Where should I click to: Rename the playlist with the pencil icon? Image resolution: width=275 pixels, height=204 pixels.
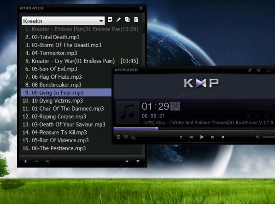118,20
